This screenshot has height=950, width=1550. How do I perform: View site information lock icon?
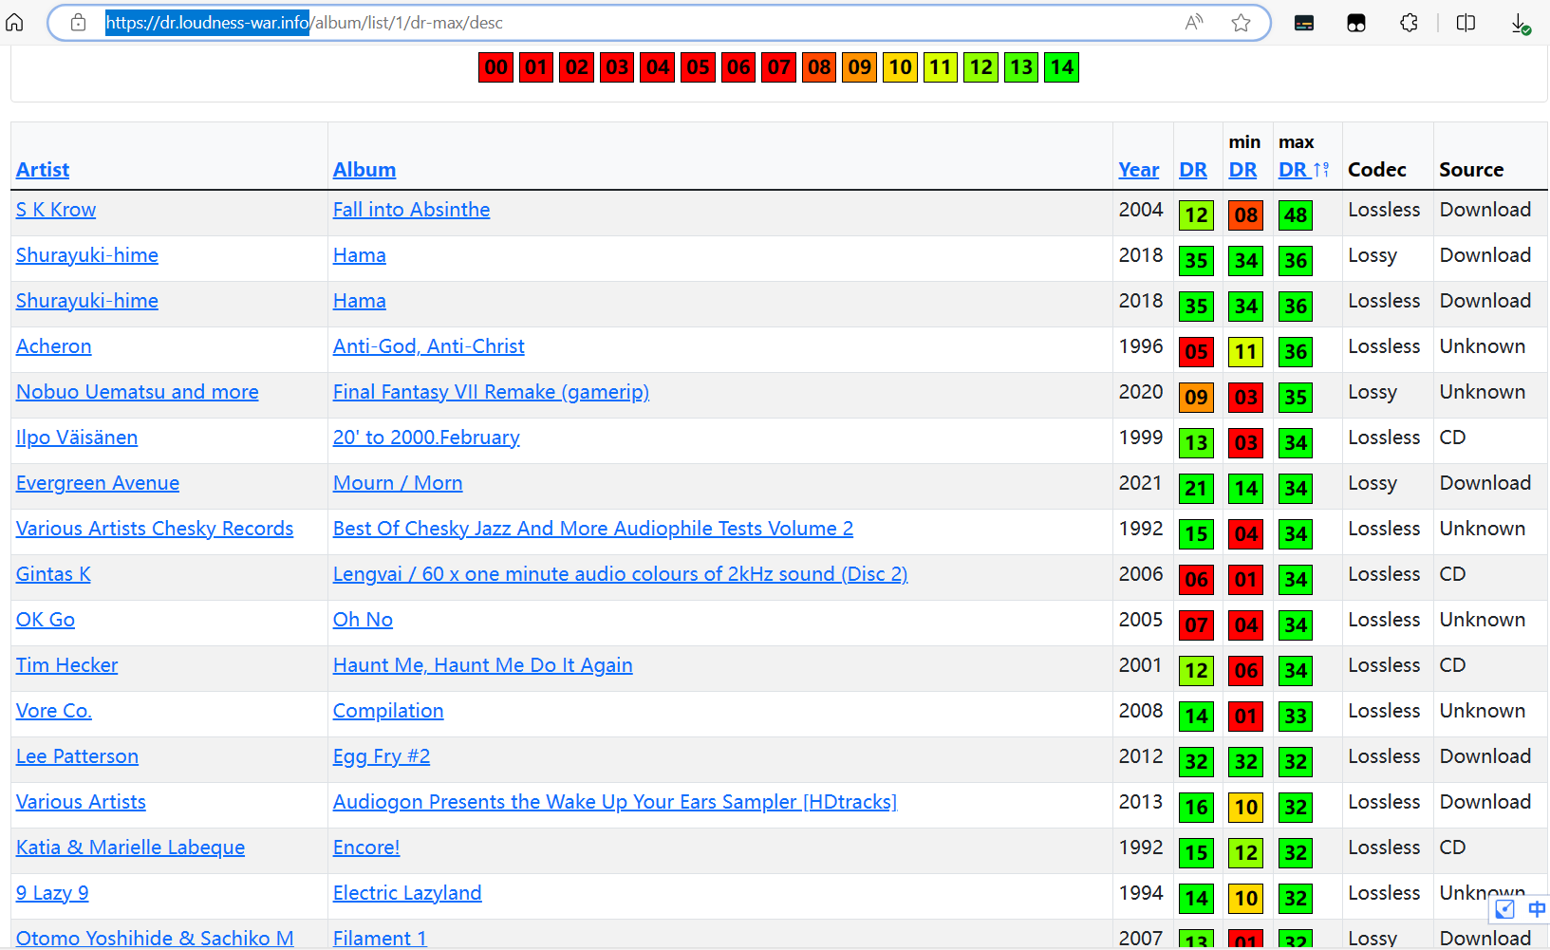pyautogui.click(x=79, y=23)
